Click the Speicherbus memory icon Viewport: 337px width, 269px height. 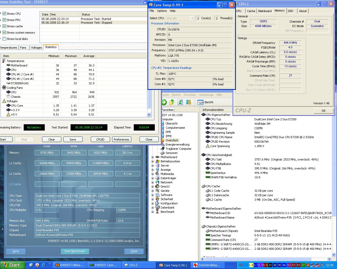208,173
